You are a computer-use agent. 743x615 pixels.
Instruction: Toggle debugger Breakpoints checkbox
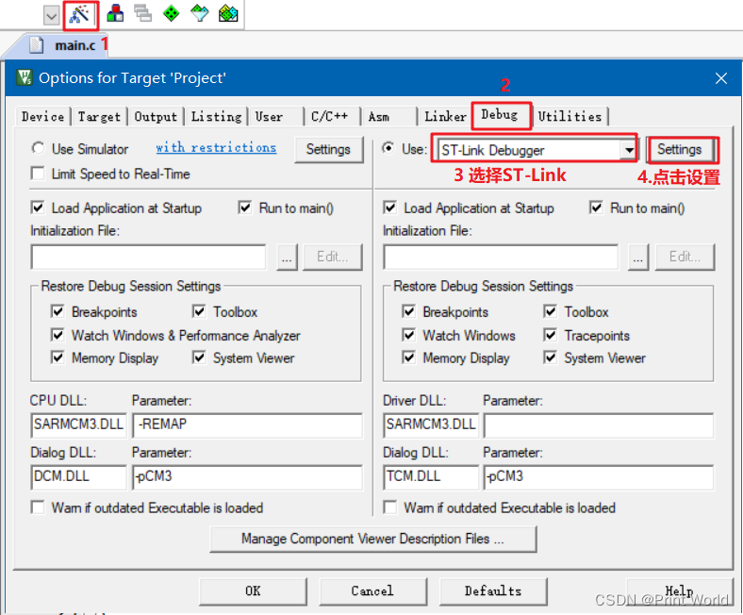(408, 311)
